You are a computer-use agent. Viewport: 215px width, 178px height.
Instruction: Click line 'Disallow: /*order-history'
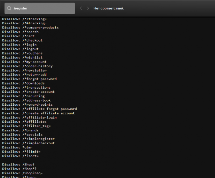[27, 66]
